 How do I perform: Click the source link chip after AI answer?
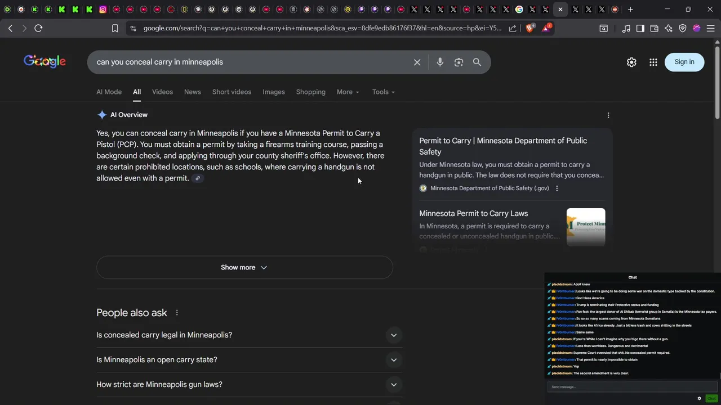click(x=198, y=178)
